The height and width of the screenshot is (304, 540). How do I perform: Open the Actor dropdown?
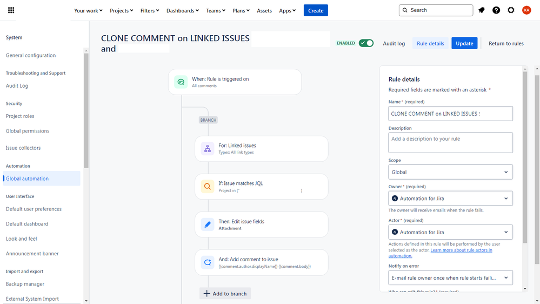450,232
